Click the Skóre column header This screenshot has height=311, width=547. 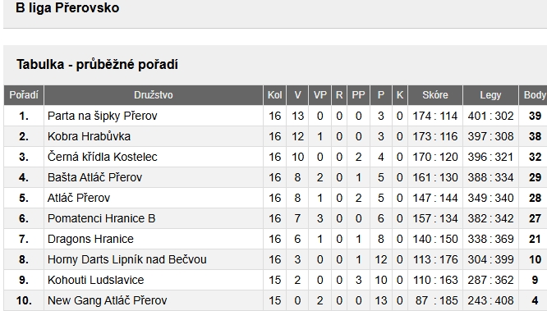[x=435, y=95]
